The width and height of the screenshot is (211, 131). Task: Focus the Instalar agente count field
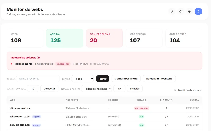[119, 89]
